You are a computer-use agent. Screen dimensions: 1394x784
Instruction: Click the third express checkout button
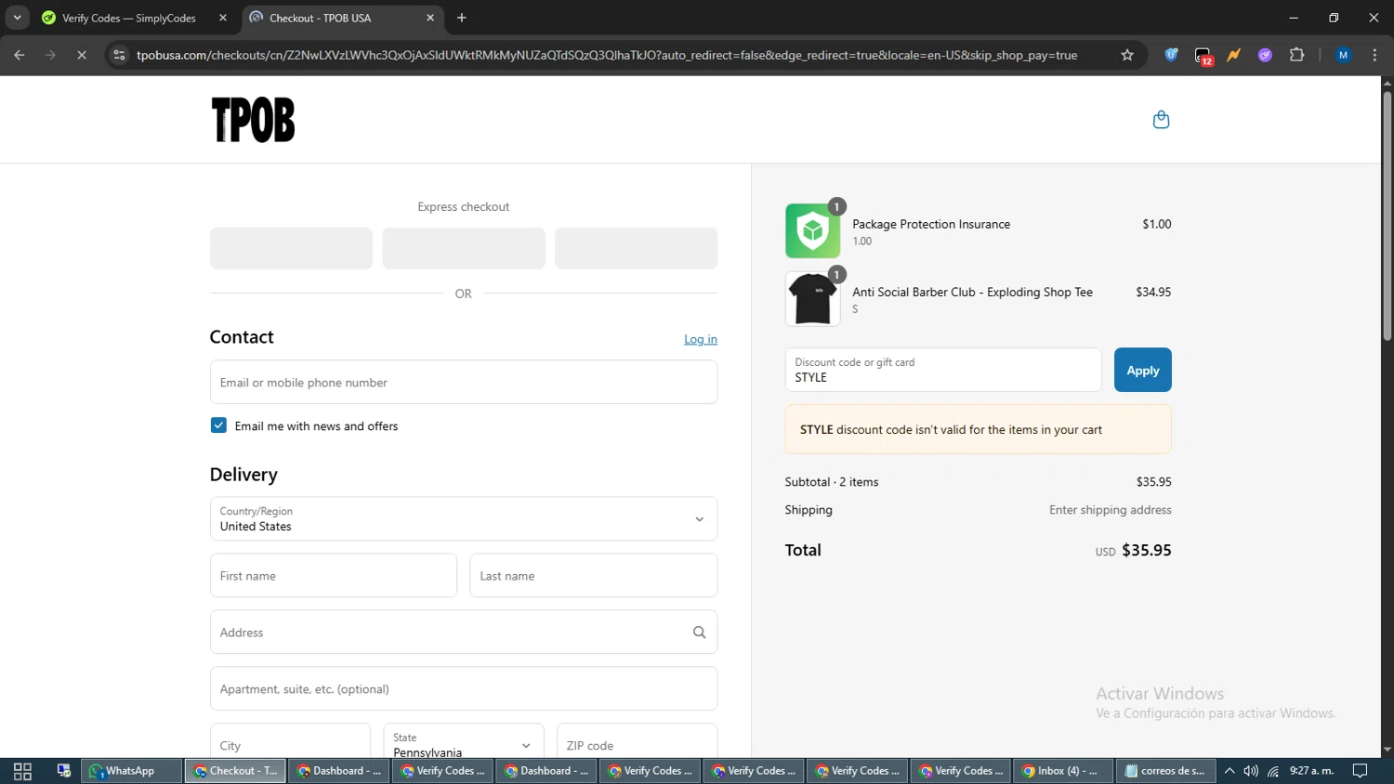click(637, 248)
